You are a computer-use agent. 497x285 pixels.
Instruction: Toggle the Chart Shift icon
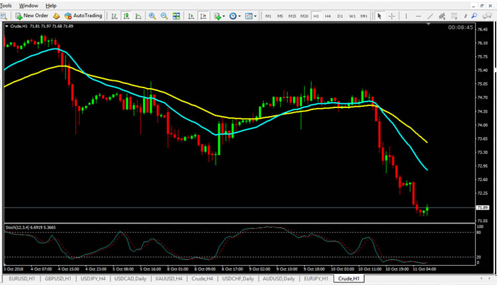pyautogui.click(x=203, y=16)
